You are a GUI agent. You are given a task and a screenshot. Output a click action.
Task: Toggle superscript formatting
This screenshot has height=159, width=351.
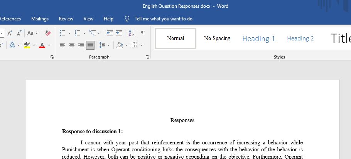coord(2,45)
